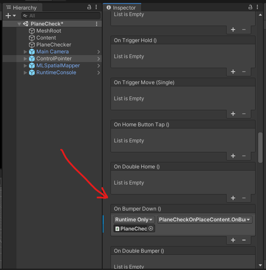Click the RuntimeConsole prefab icon

tap(32, 72)
